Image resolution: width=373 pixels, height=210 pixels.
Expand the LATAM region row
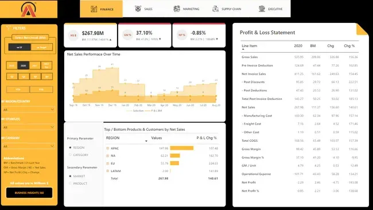[107, 171]
